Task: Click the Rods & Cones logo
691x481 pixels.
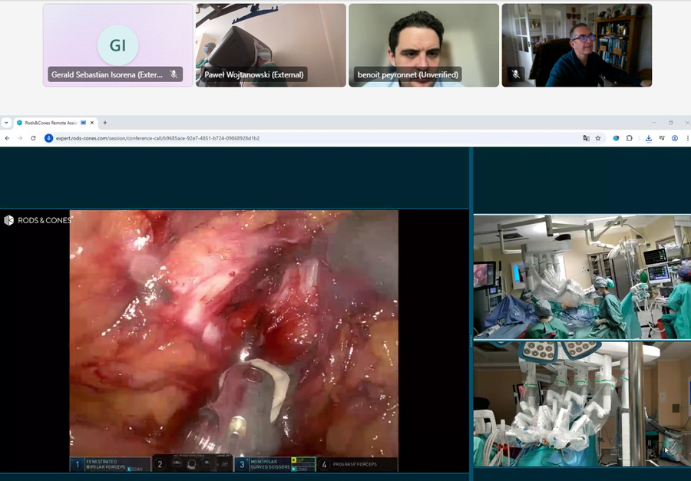Action: click(38, 220)
